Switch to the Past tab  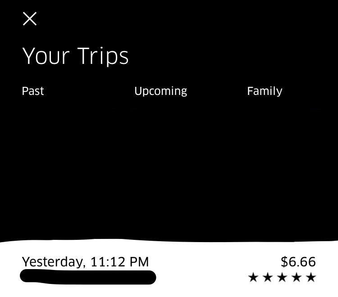[x=33, y=91]
